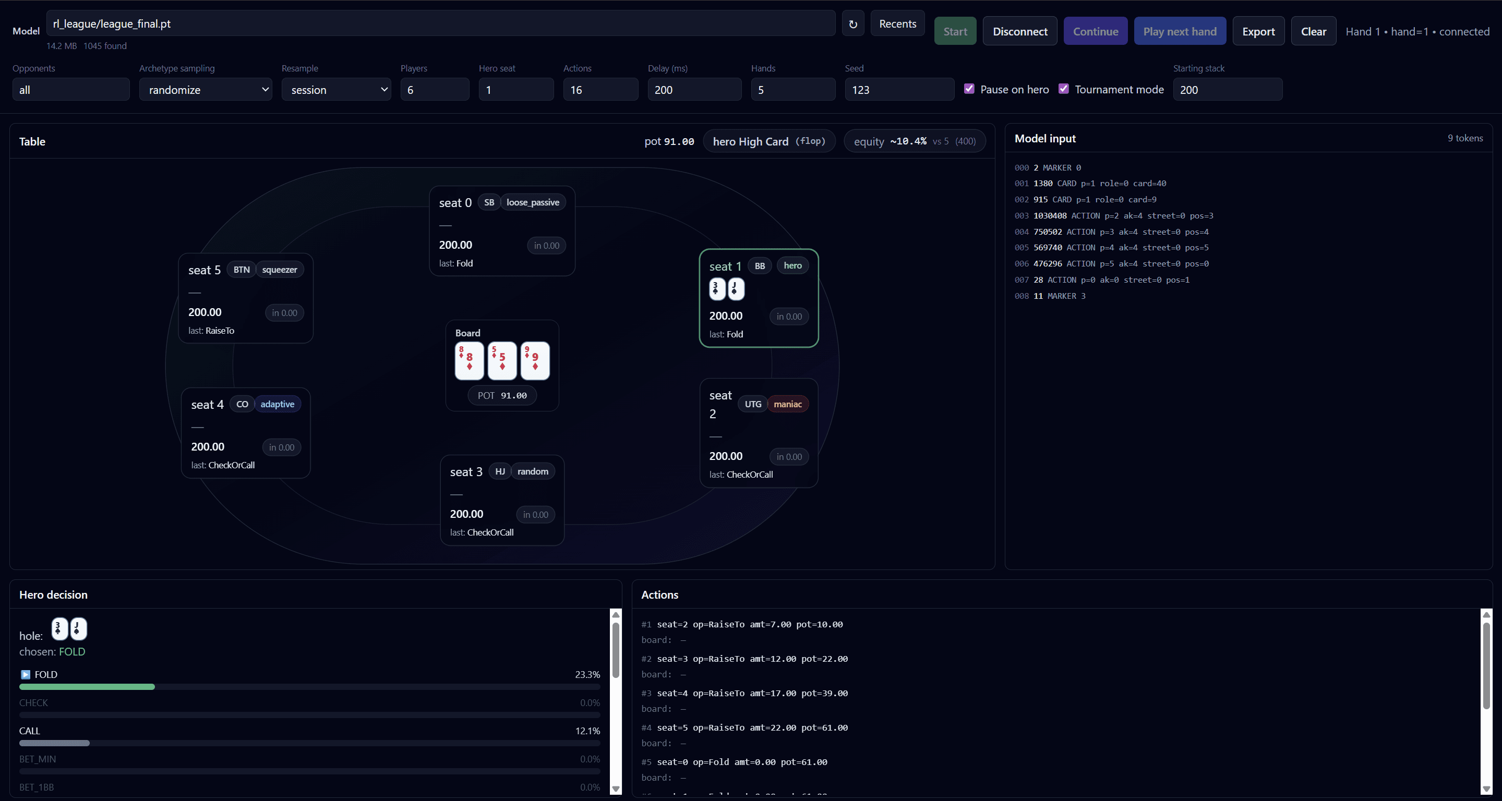Click the random archetype badge on seat 3
The height and width of the screenshot is (801, 1502).
532,471
